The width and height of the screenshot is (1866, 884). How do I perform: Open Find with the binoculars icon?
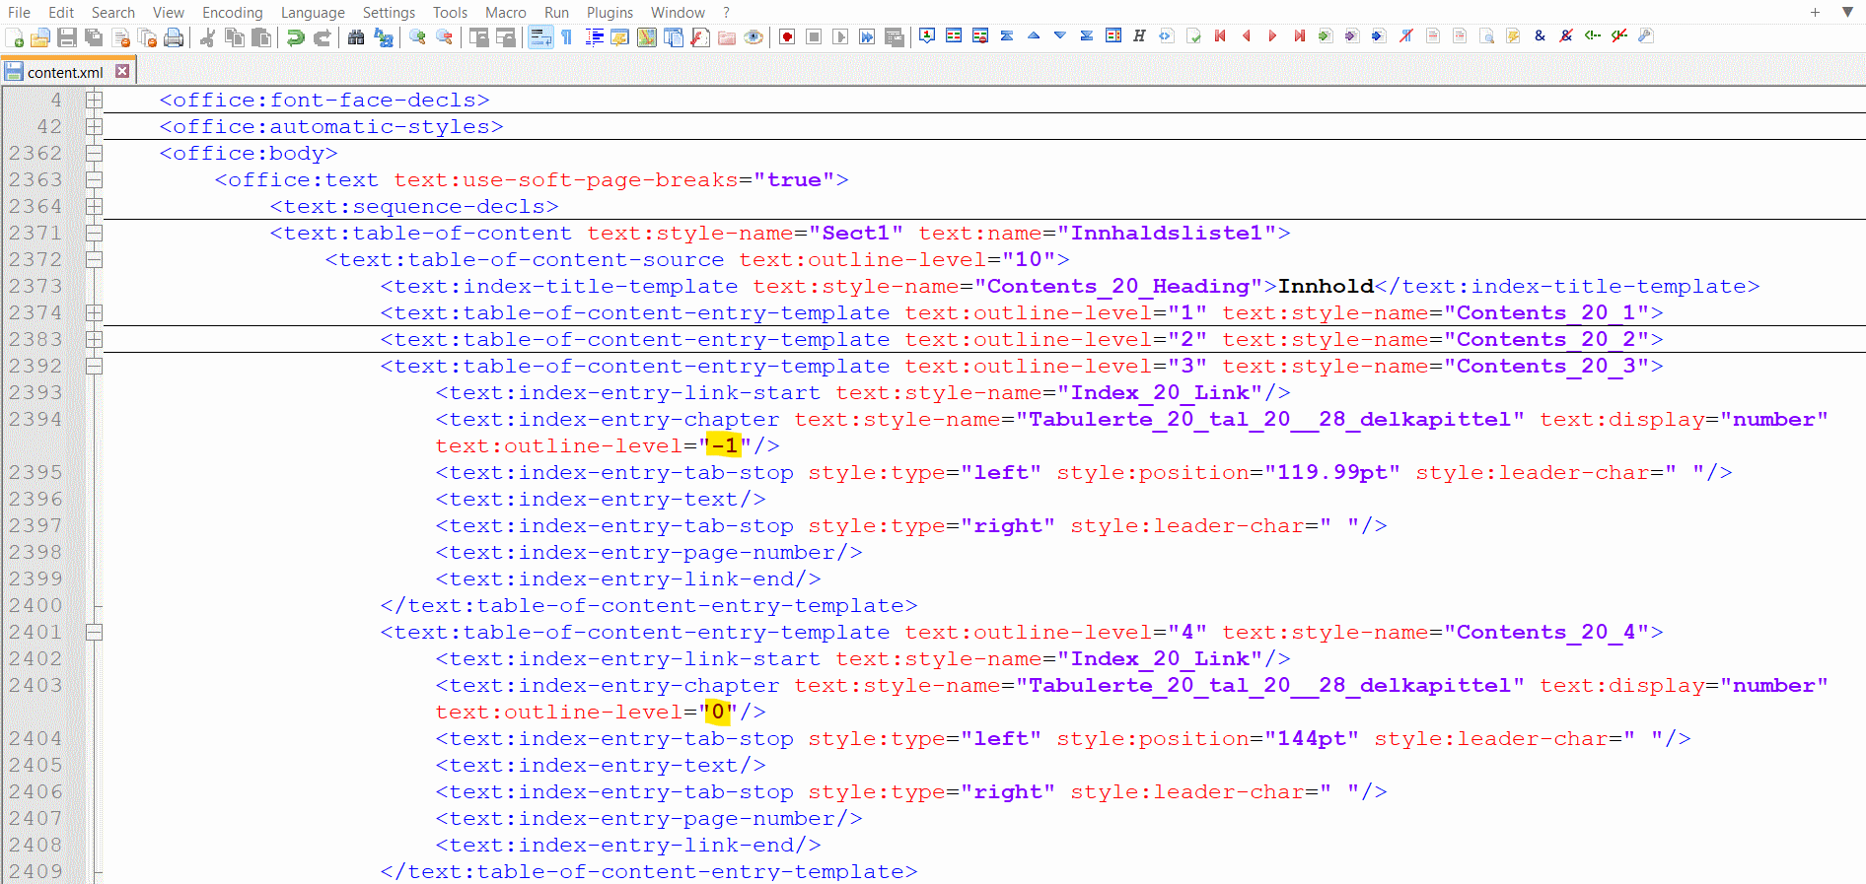point(356,37)
